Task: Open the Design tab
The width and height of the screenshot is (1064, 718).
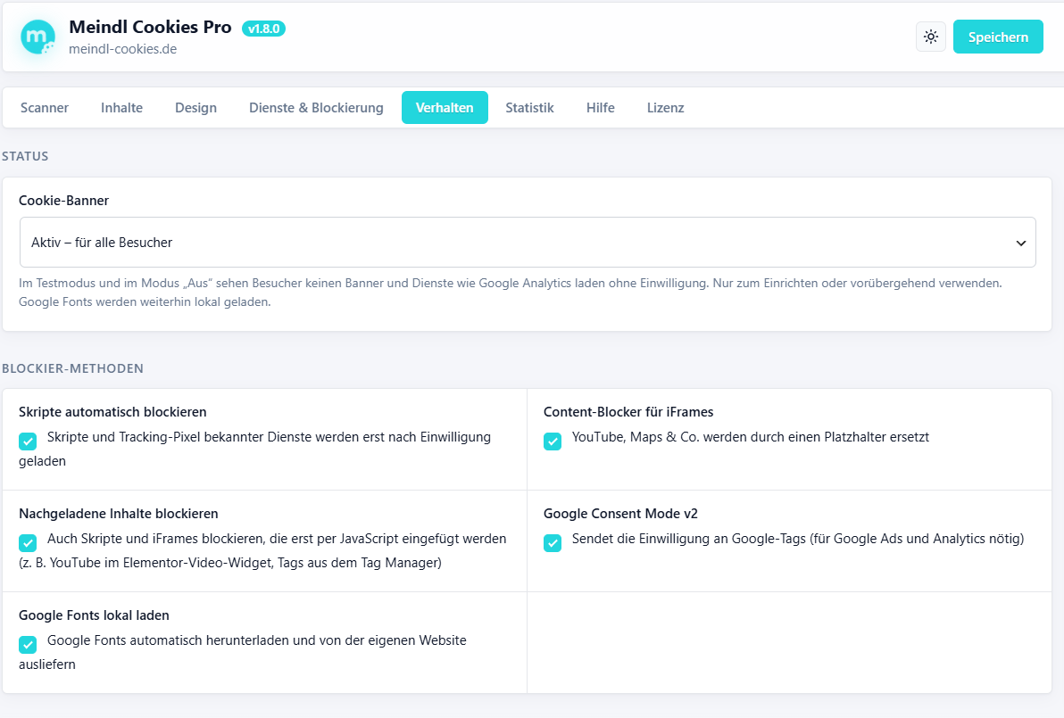Action: 195,108
